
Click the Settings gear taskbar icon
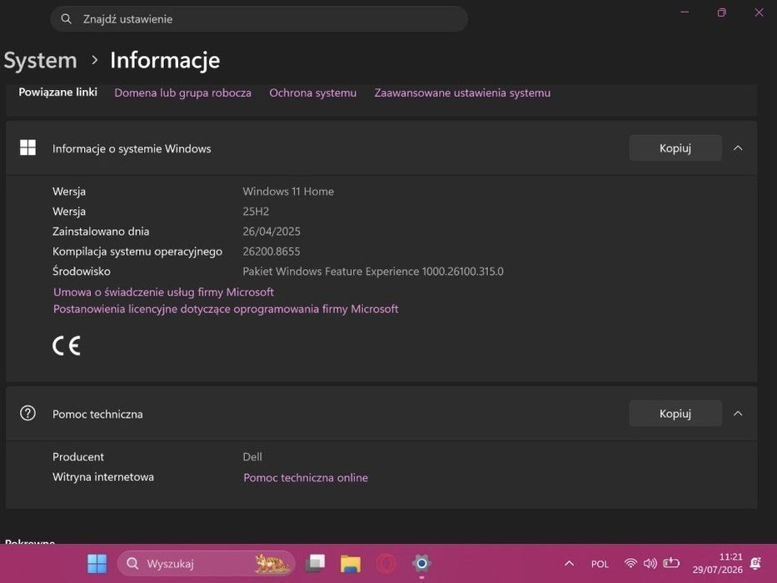tap(421, 564)
